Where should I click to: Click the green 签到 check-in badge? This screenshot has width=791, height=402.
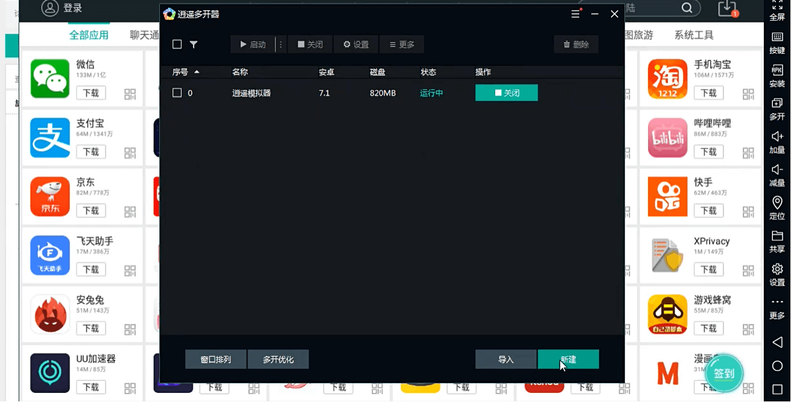723,373
